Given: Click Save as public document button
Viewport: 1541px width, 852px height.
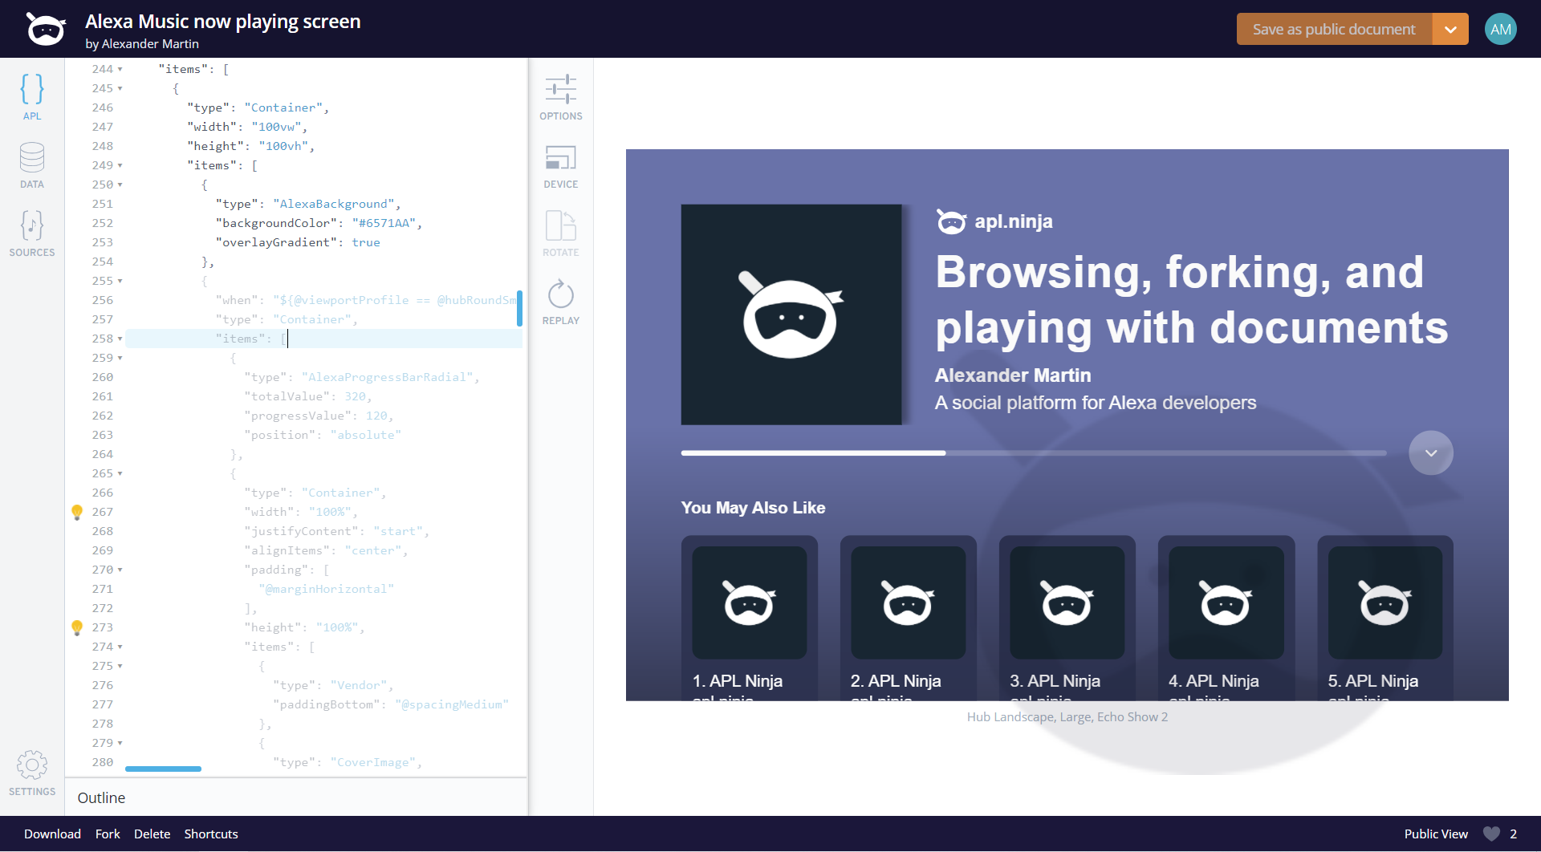Looking at the screenshot, I should pyautogui.click(x=1334, y=29).
